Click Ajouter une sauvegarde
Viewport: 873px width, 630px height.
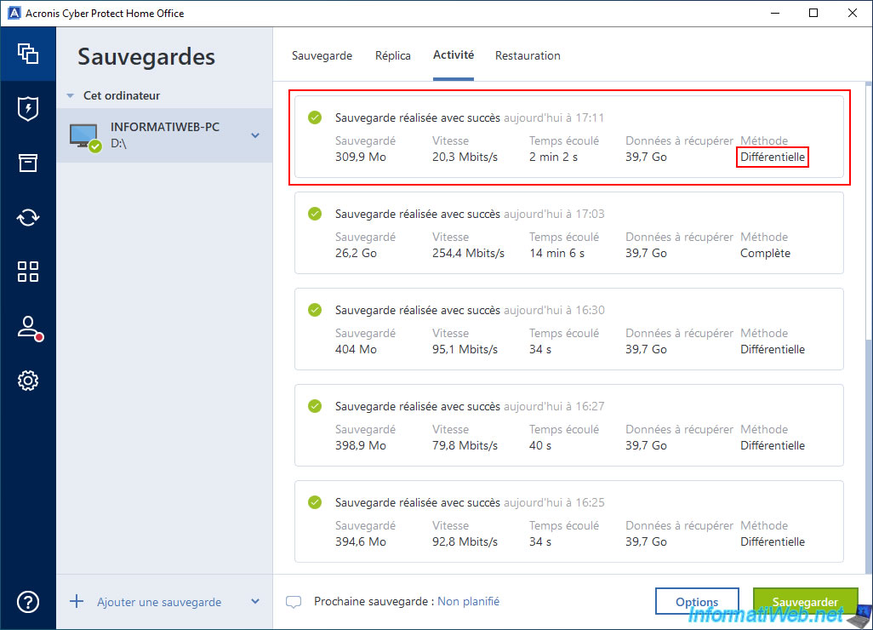point(159,602)
